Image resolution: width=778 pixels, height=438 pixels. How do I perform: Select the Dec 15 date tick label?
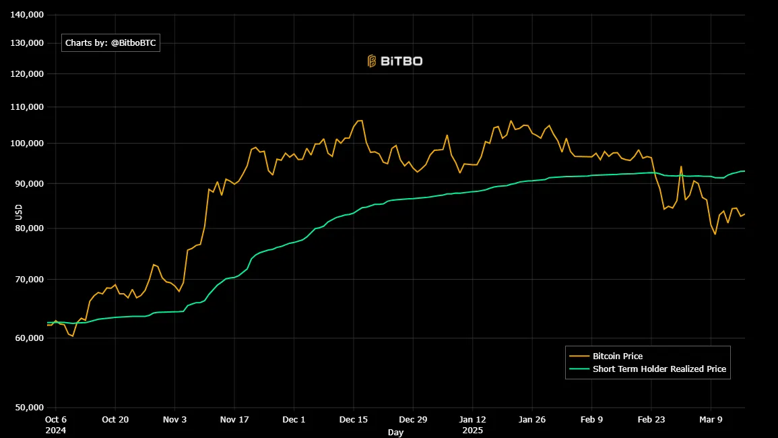pos(354,419)
